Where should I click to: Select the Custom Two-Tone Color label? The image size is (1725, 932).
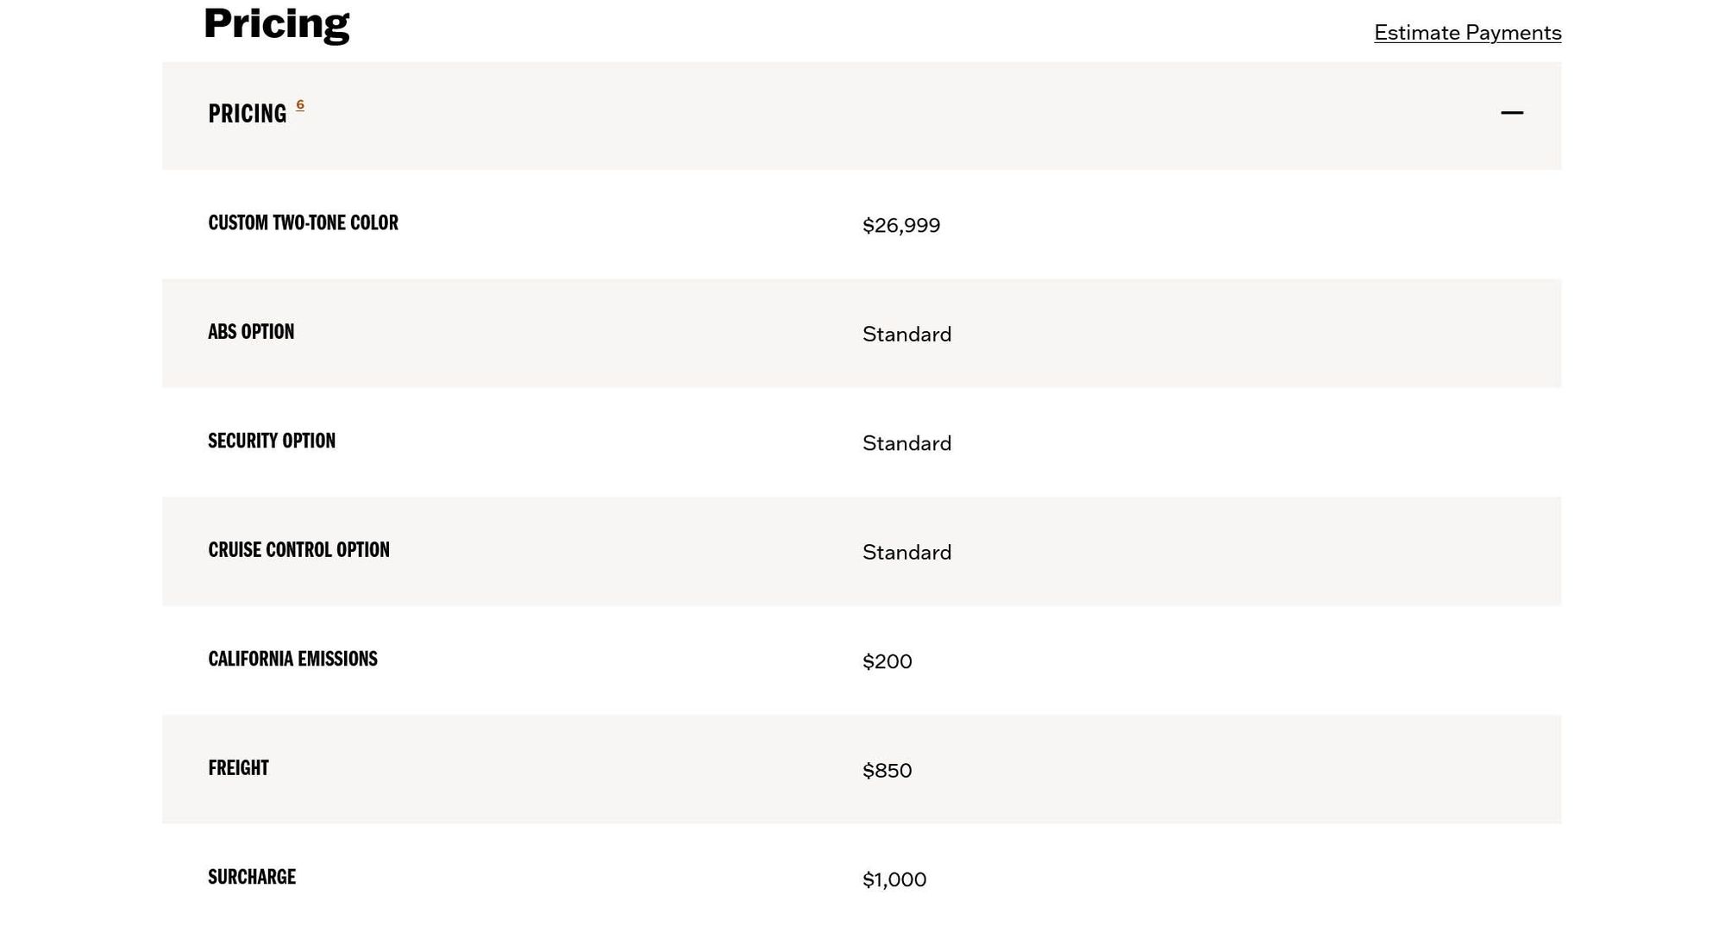pos(303,223)
